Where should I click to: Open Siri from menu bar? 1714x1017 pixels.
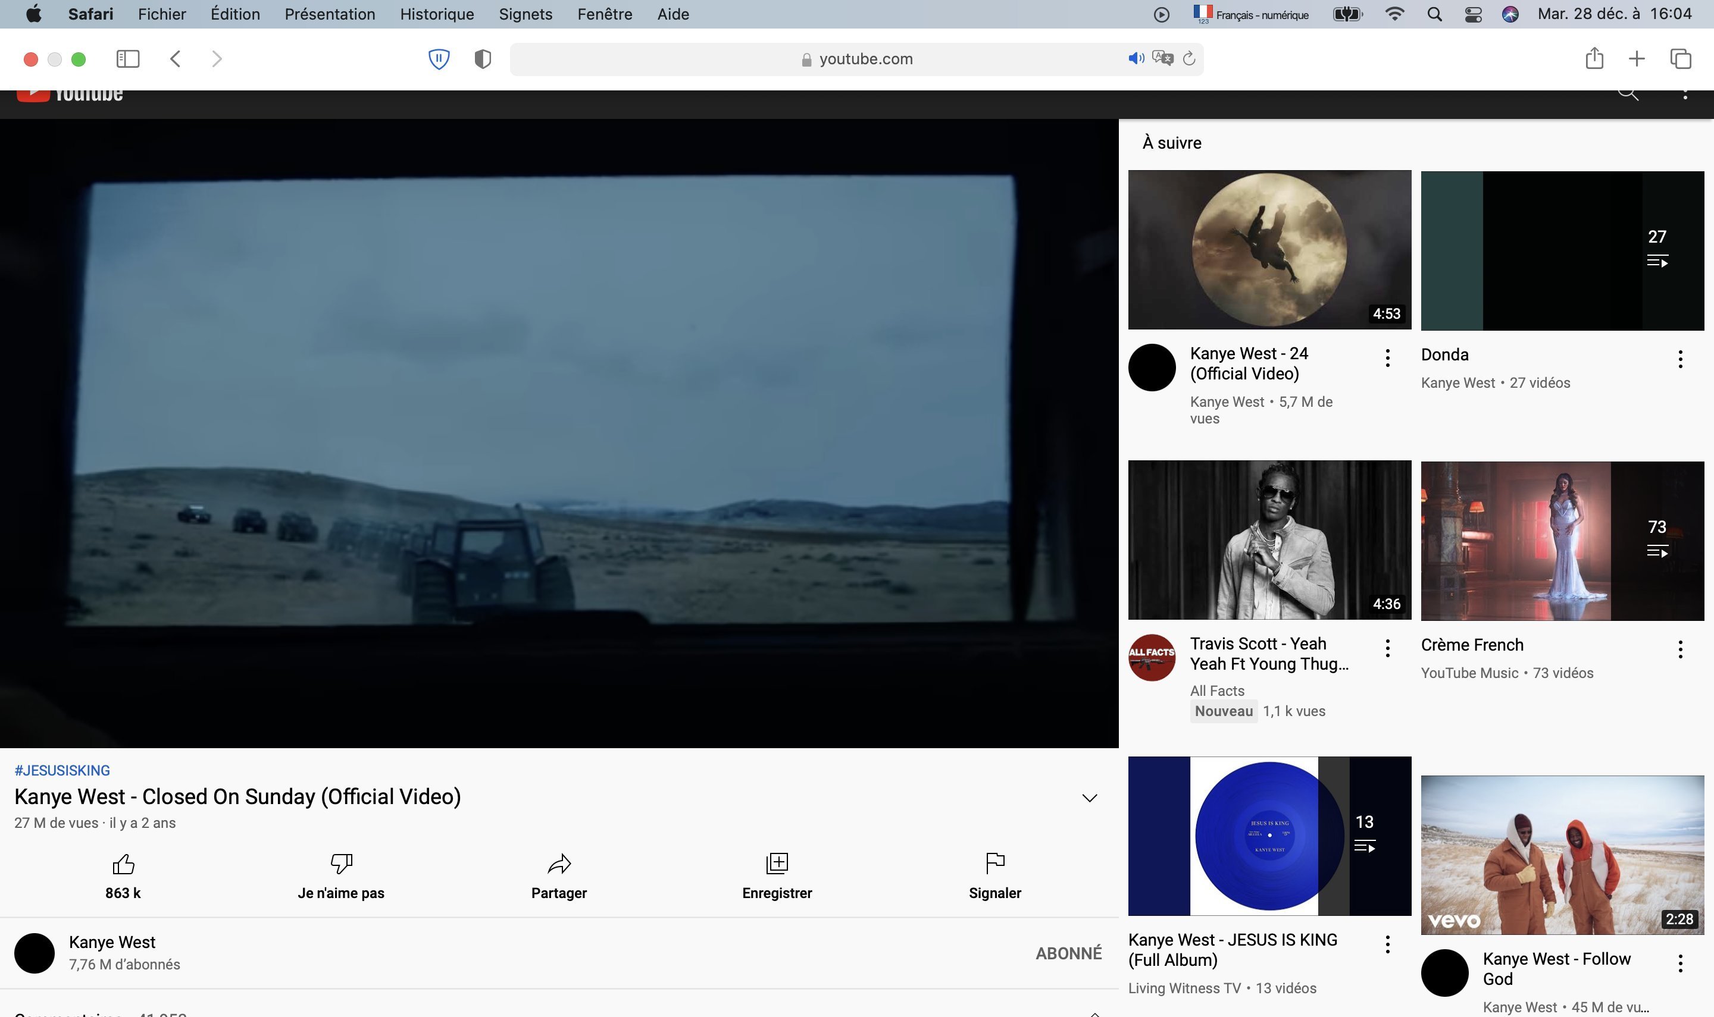[1510, 14]
